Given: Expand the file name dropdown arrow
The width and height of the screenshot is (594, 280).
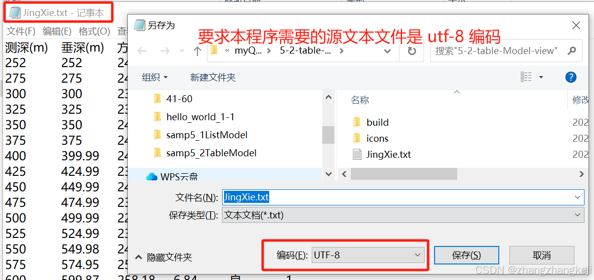Looking at the screenshot, I should (x=577, y=197).
